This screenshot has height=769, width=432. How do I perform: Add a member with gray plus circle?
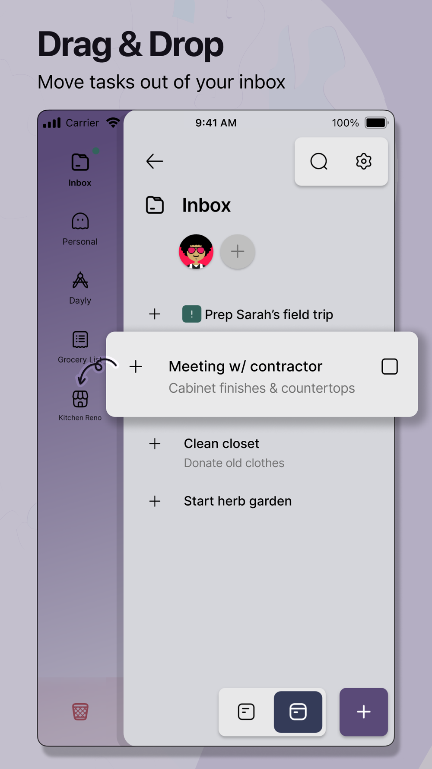pyautogui.click(x=237, y=251)
